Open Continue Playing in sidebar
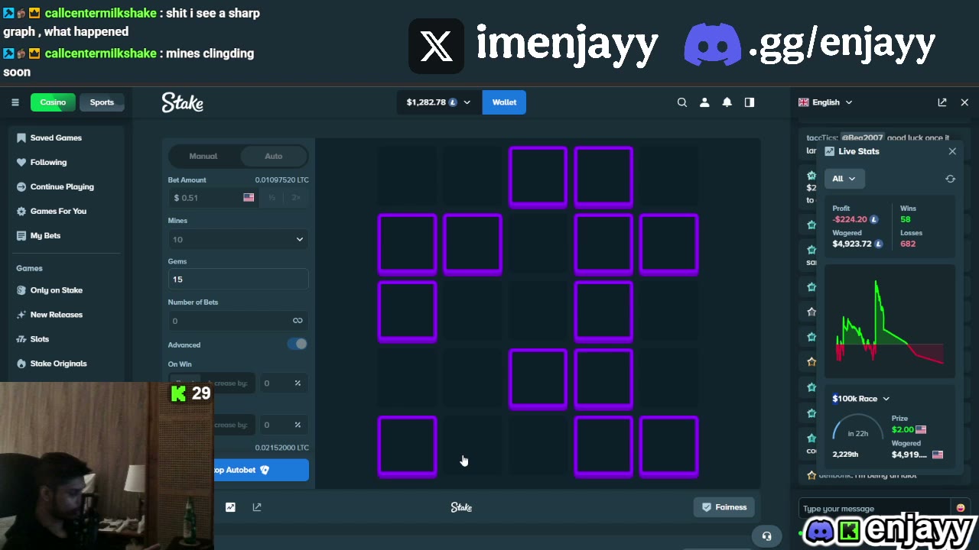 point(62,187)
